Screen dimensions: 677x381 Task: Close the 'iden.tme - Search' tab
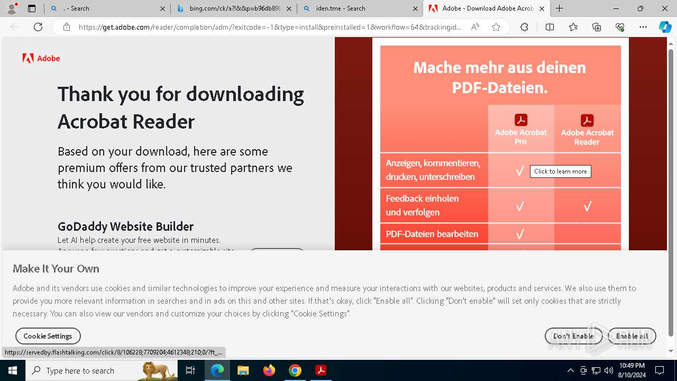click(416, 8)
